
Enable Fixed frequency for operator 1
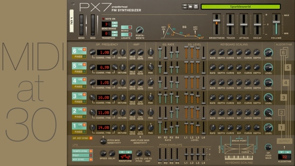tap(79, 132)
